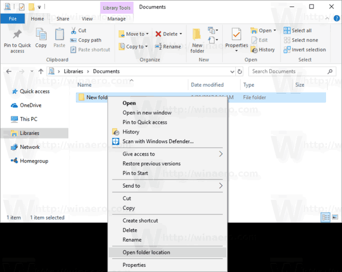Click Edit in the Open group
Viewport: 342px width, 272px height.
click(259, 40)
